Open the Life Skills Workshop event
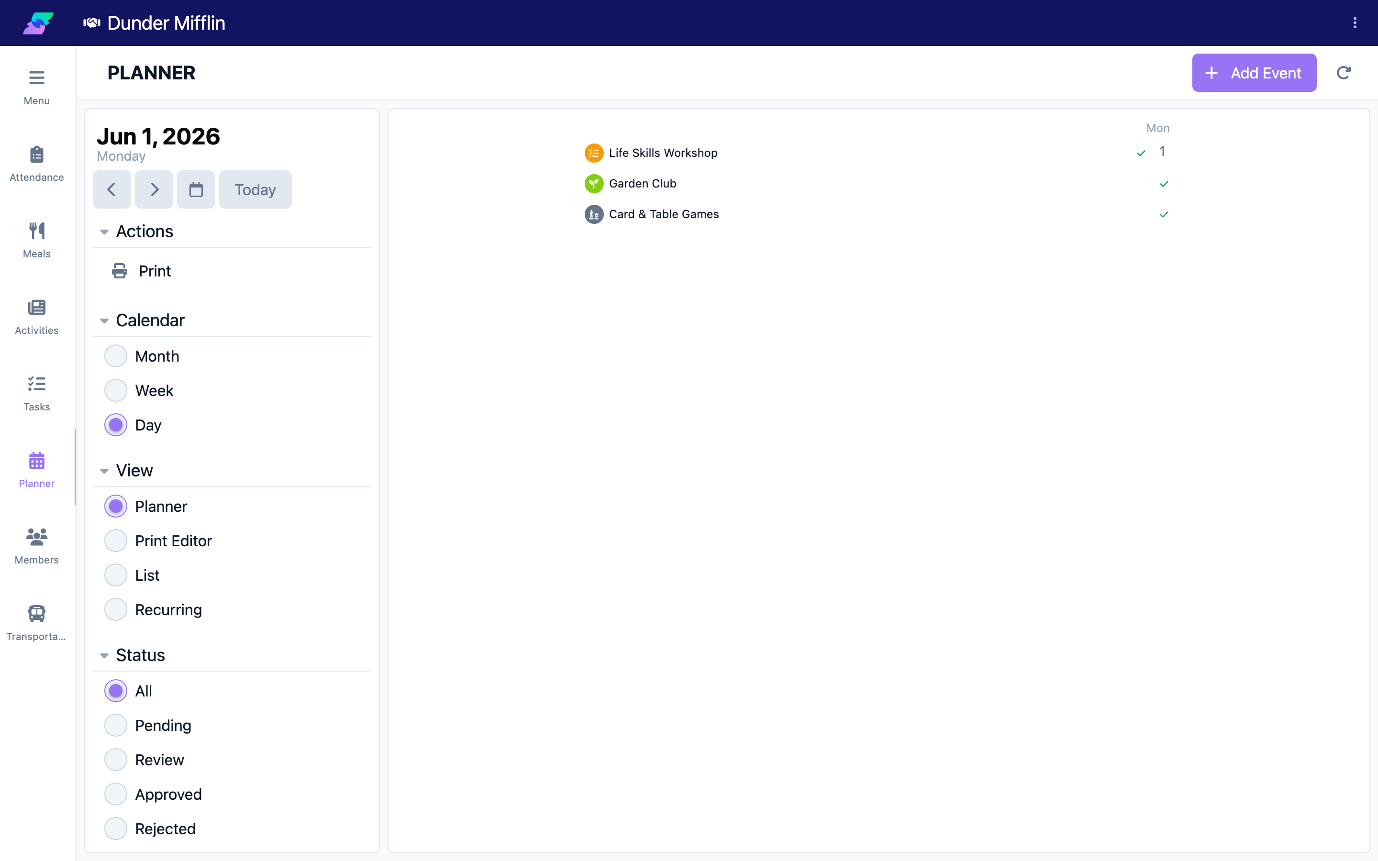The image size is (1378, 861). pyautogui.click(x=663, y=153)
